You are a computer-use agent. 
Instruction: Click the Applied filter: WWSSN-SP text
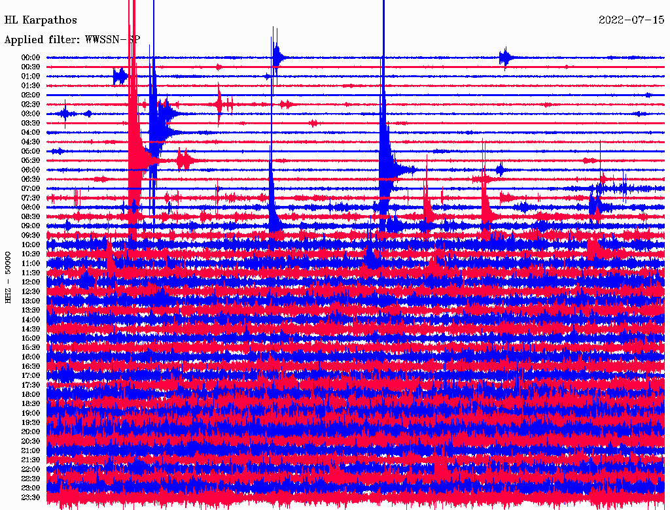coord(72,40)
